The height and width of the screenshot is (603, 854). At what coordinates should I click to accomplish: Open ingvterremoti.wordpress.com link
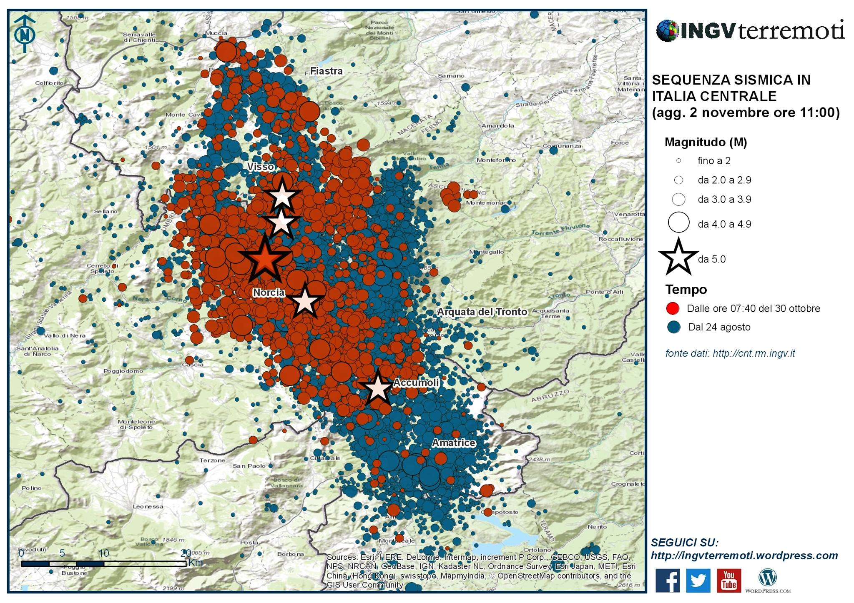tap(744, 555)
